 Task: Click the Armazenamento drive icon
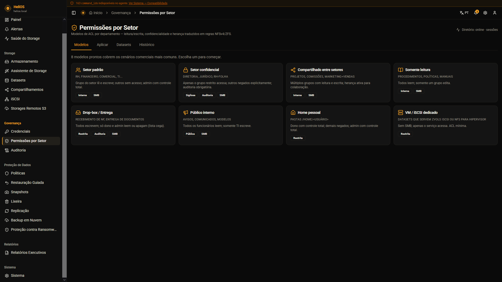click(x=7, y=61)
